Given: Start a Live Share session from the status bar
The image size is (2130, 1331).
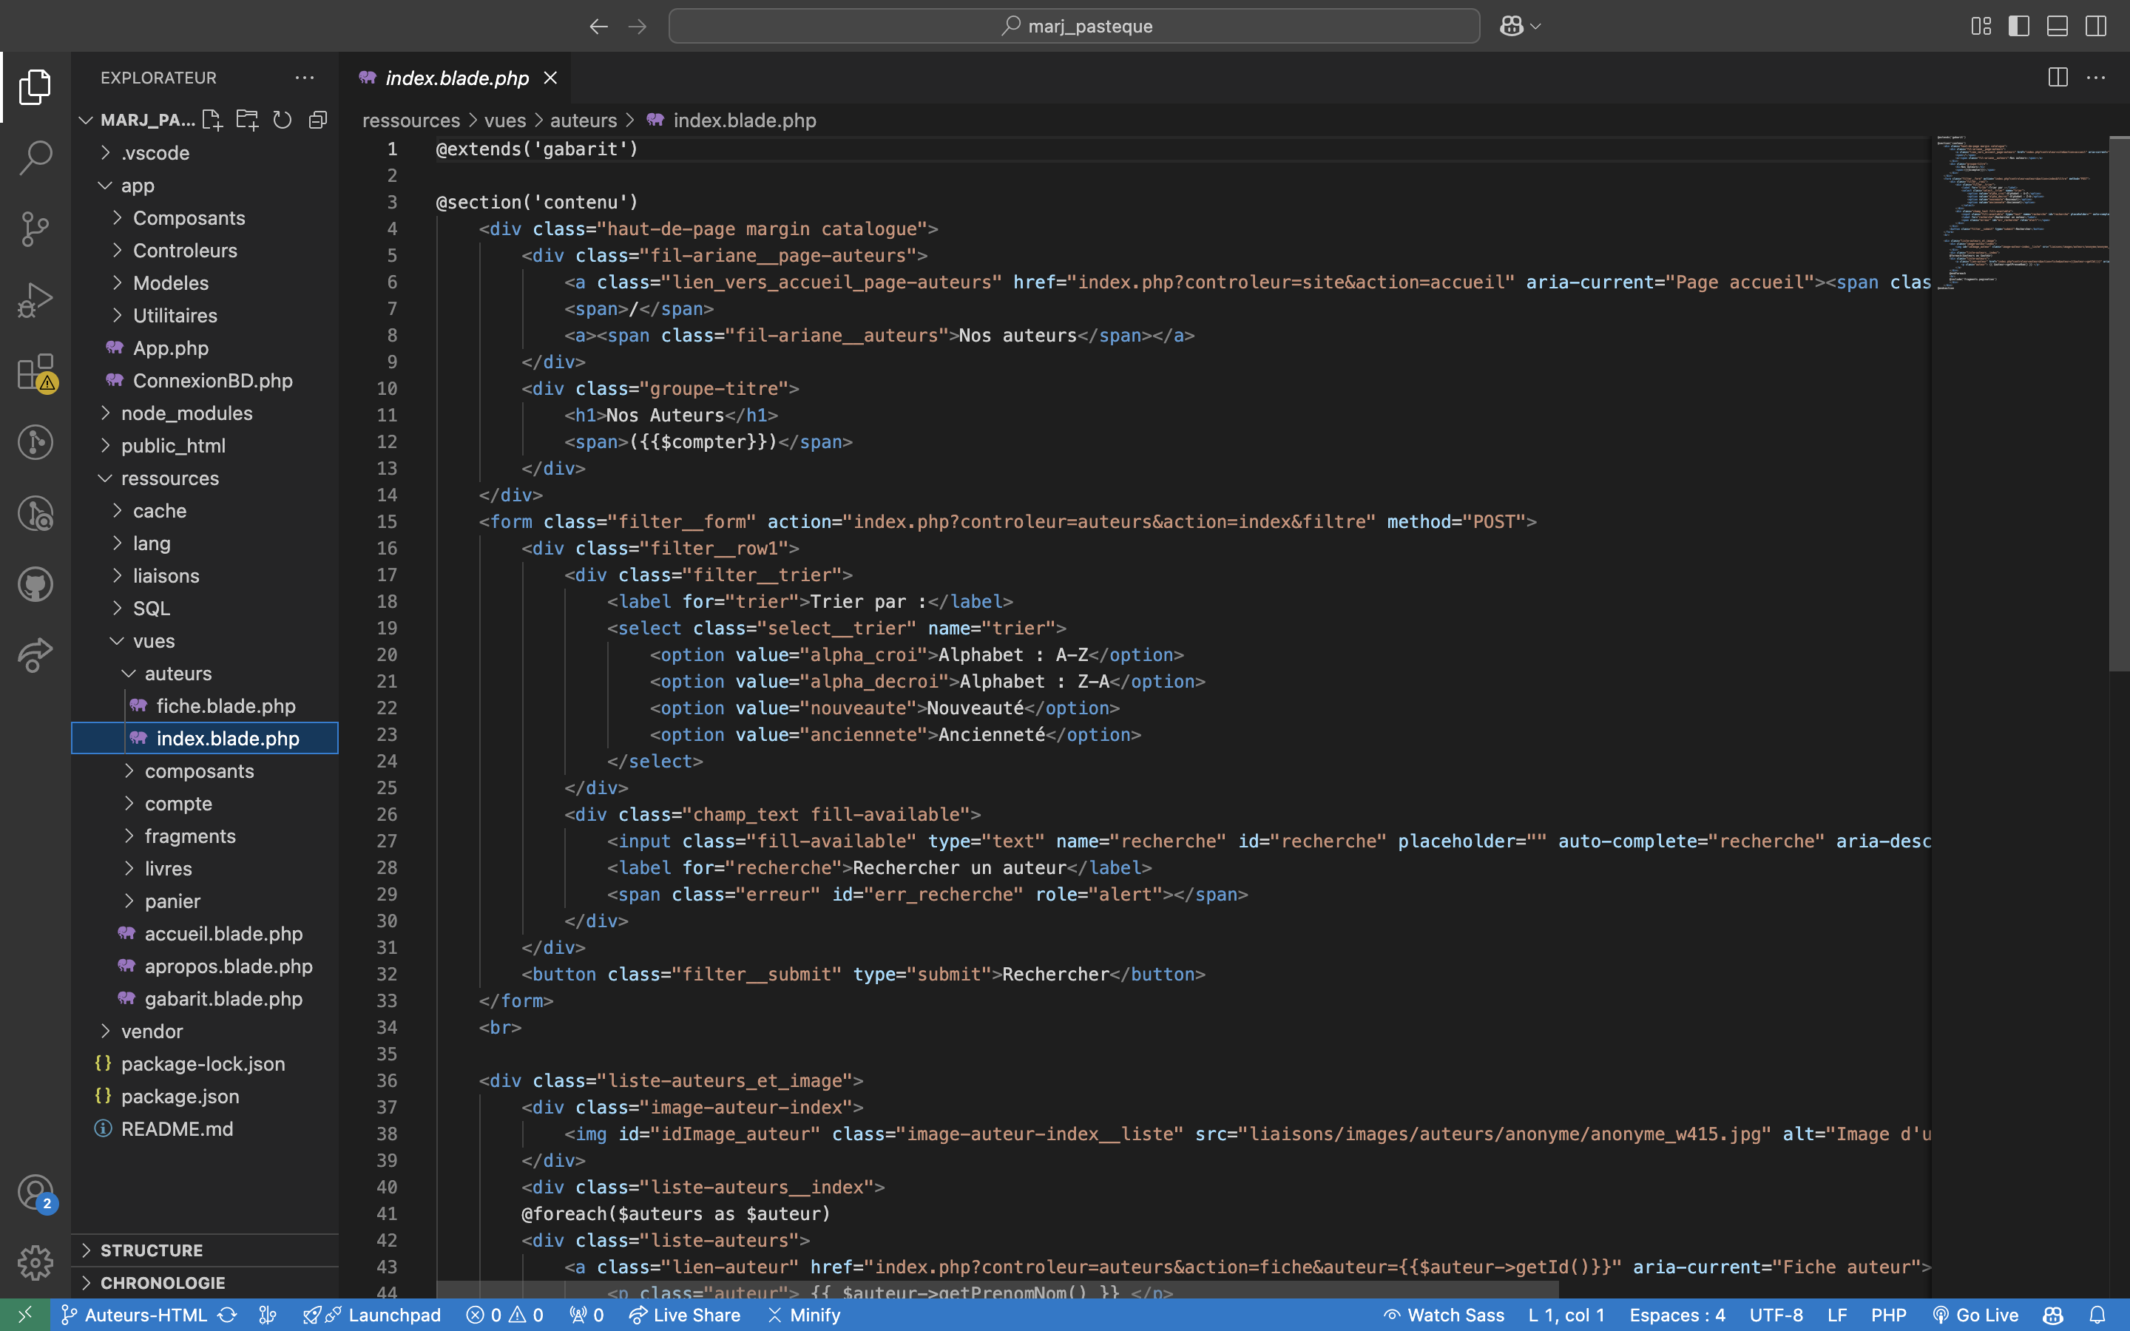Looking at the screenshot, I should (x=685, y=1314).
